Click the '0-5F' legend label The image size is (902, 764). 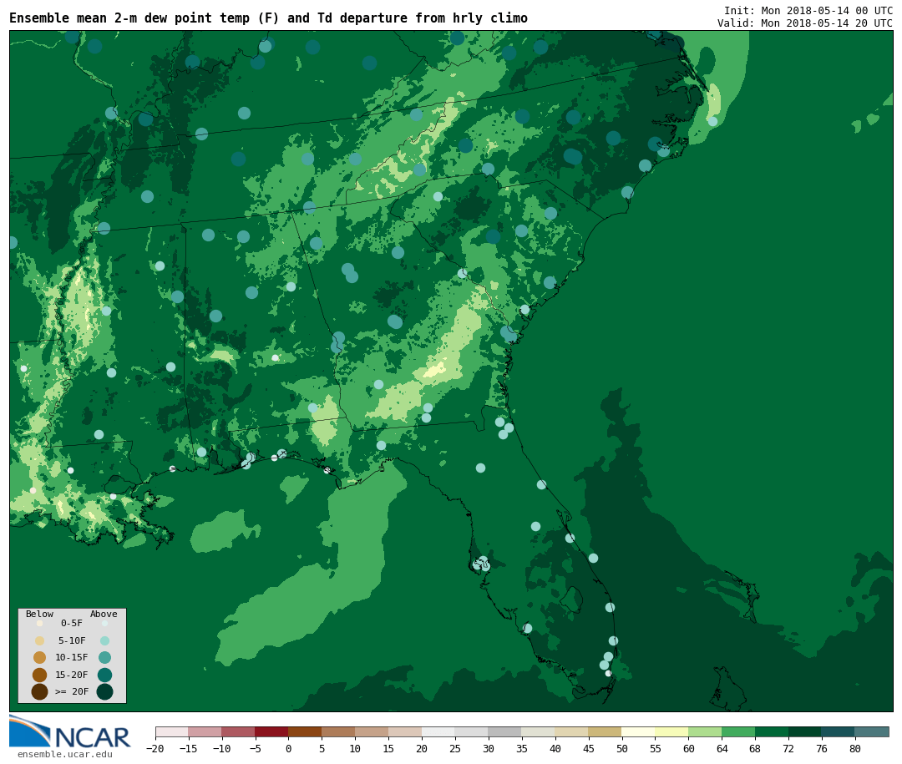tap(72, 623)
